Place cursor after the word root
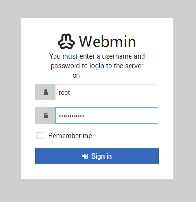Screen dimensions: 196x202 [x=70, y=92]
